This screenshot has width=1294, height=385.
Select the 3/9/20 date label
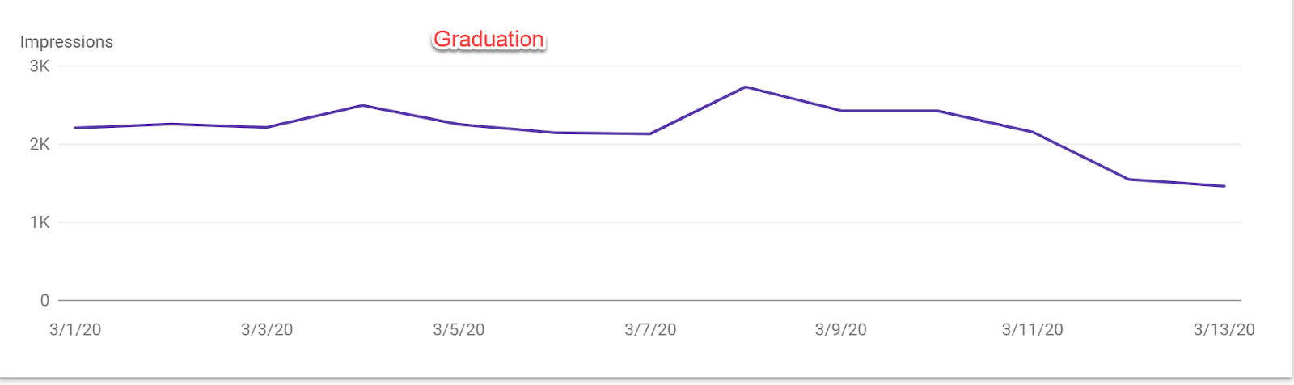coord(841,329)
